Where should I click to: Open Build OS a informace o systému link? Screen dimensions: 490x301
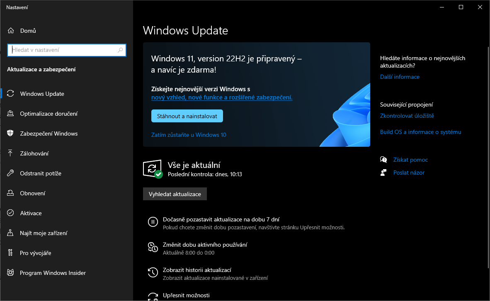pyautogui.click(x=421, y=132)
